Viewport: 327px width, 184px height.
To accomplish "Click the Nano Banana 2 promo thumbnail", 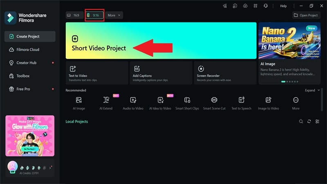I will pyautogui.click(x=289, y=40).
